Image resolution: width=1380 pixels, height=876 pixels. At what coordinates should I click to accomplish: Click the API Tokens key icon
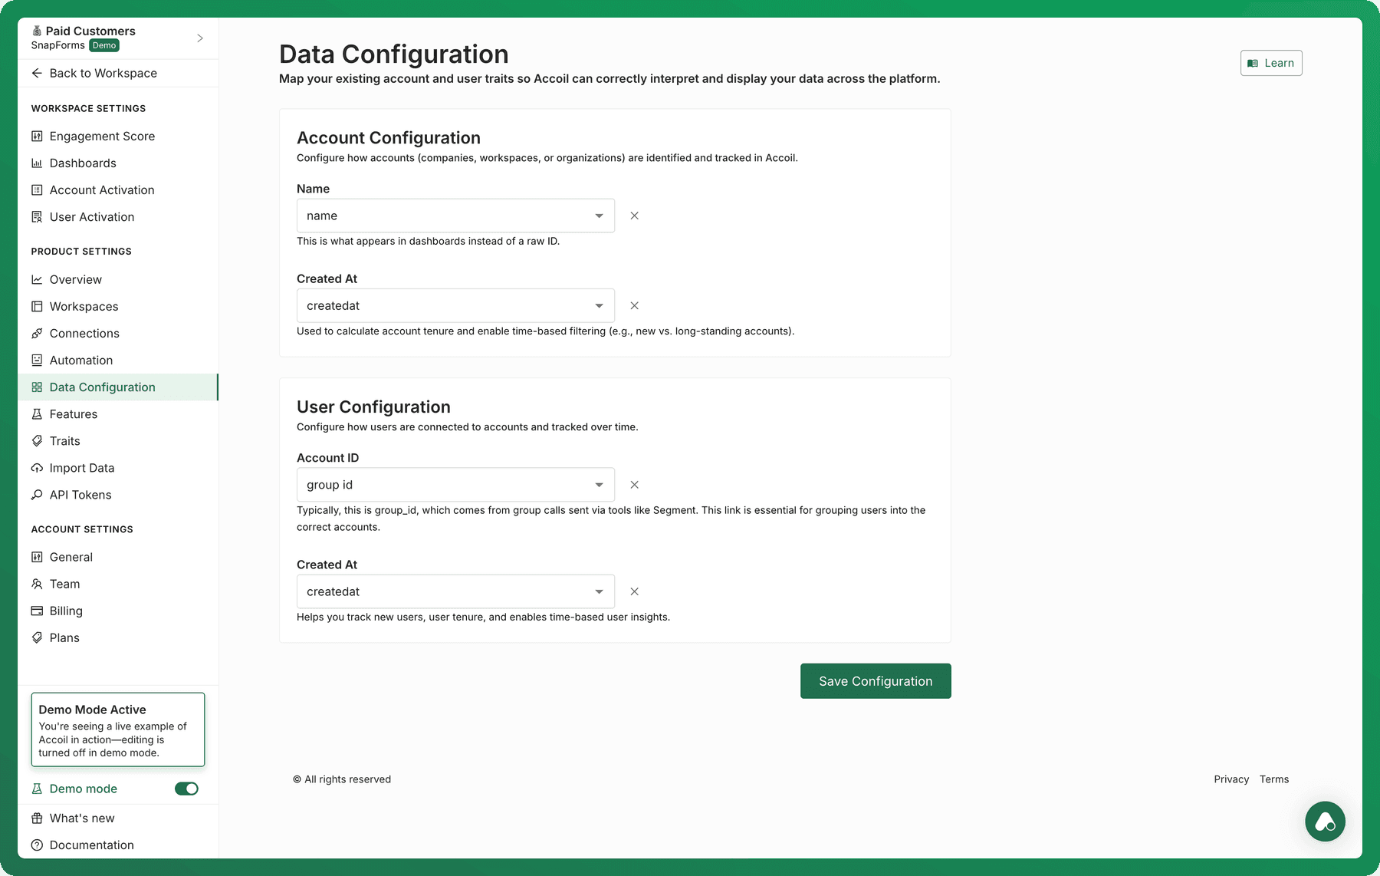pyautogui.click(x=37, y=495)
